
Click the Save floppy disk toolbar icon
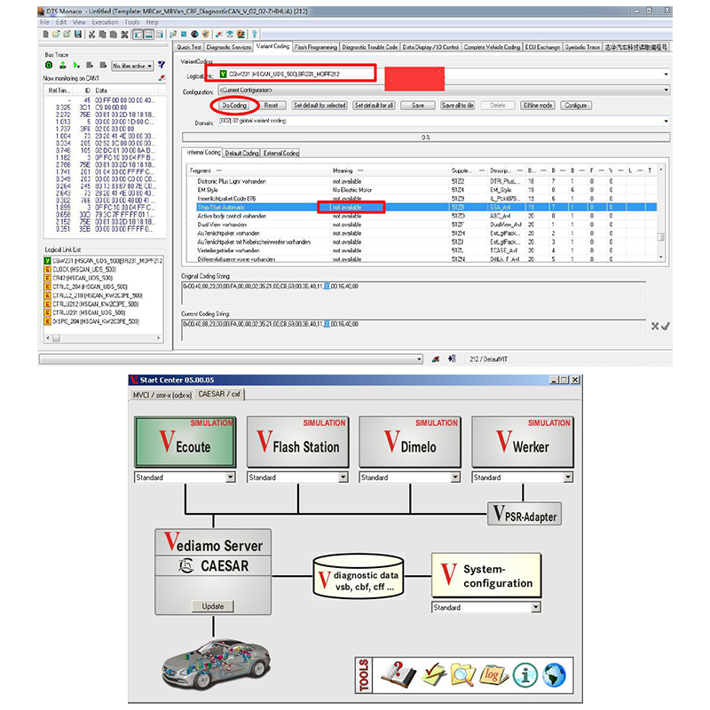[78, 34]
